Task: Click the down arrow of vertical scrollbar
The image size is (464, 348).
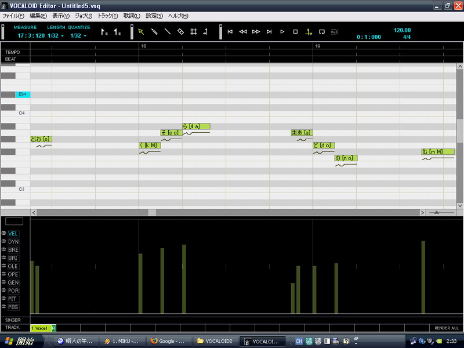Action: [x=460, y=205]
